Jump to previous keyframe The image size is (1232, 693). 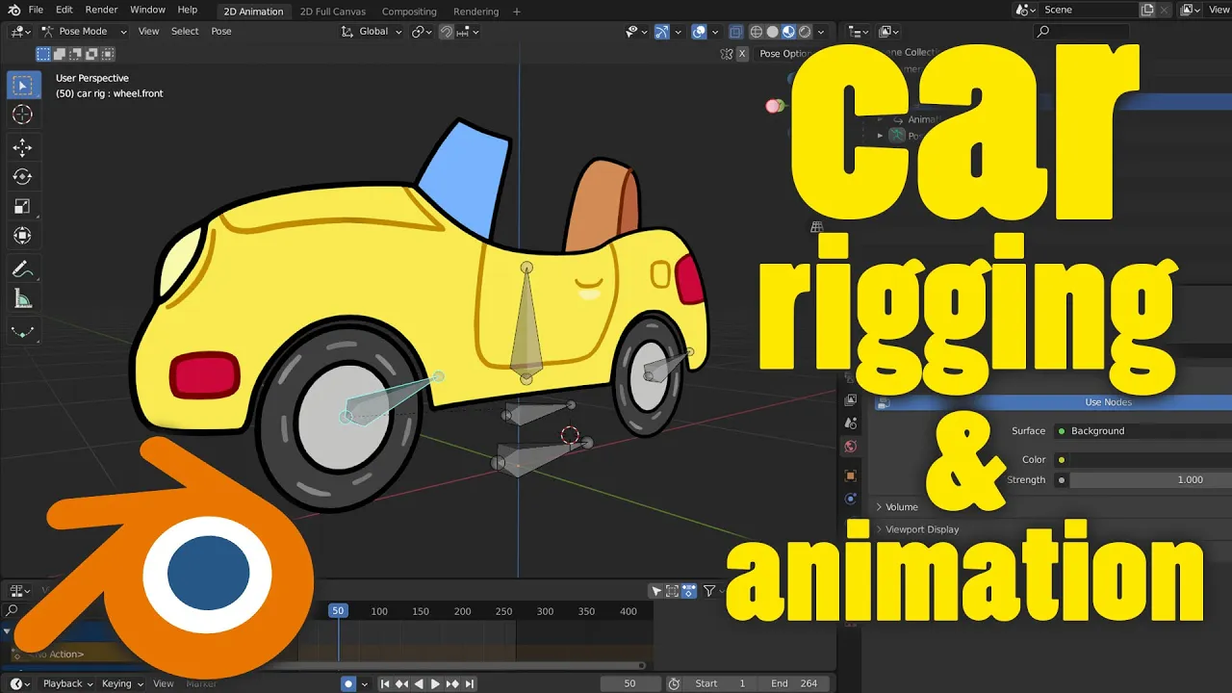pos(402,683)
